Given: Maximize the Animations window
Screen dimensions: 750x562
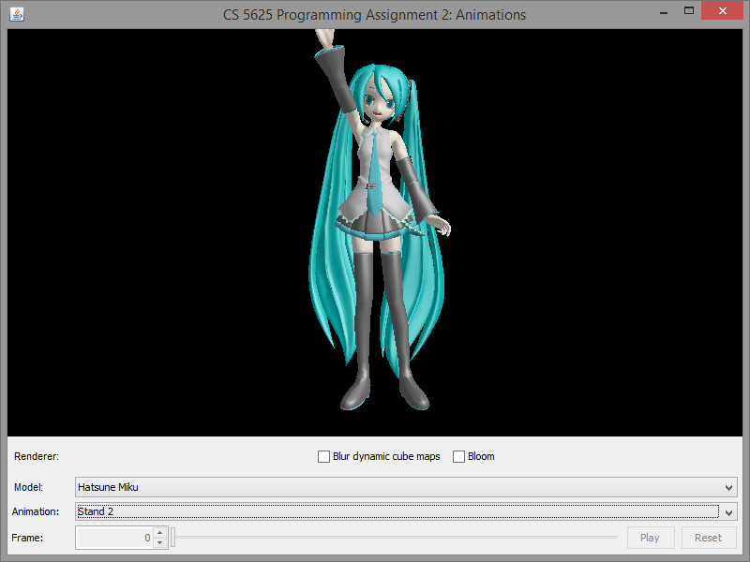Looking at the screenshot, I should coord(688,11).
